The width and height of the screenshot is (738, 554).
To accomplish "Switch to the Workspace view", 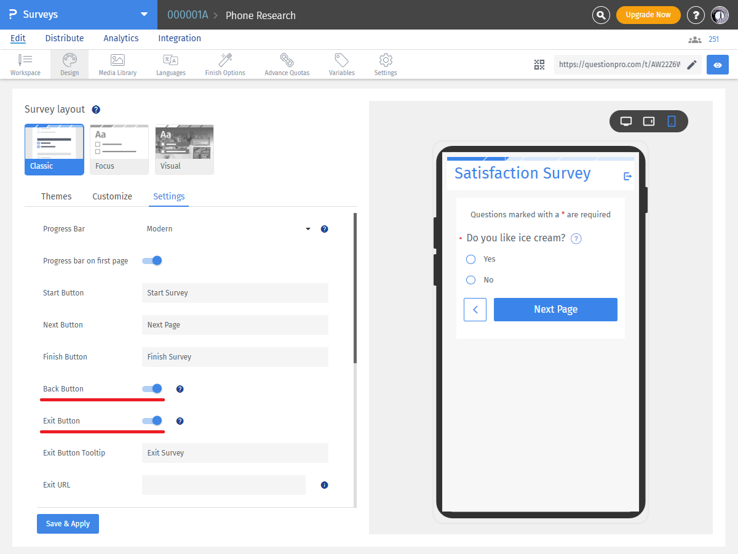I will click(25, 64).
